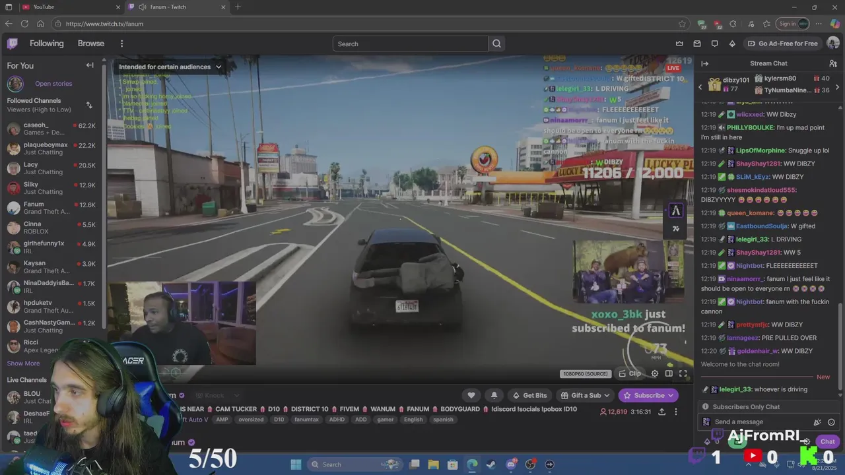845x475 pixels.
Task: Enter fullscreen on the video player
Action: tap(683, 373)
